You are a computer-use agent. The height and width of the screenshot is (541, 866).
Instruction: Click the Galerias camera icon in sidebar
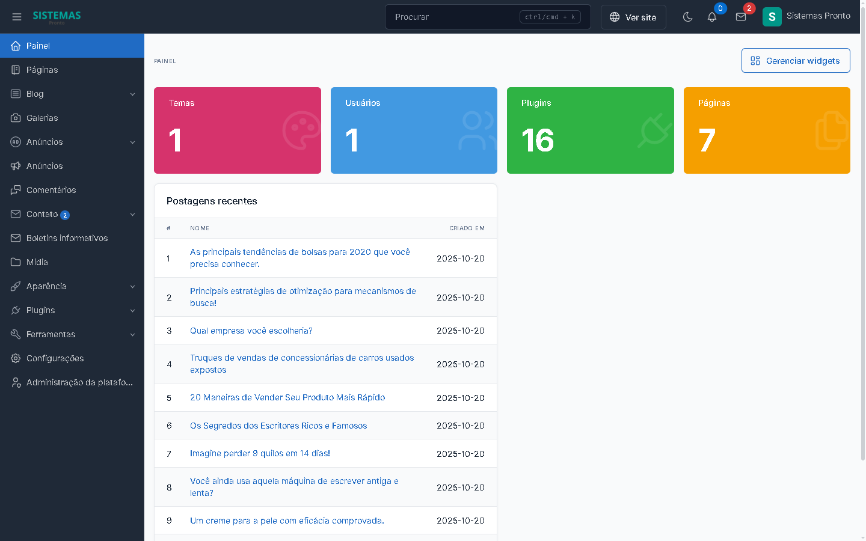(16, 118)
